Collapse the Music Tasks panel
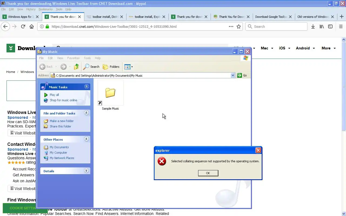Image resolution: width=346 pixels, height=216 pixels. click(x=86, y=87)
